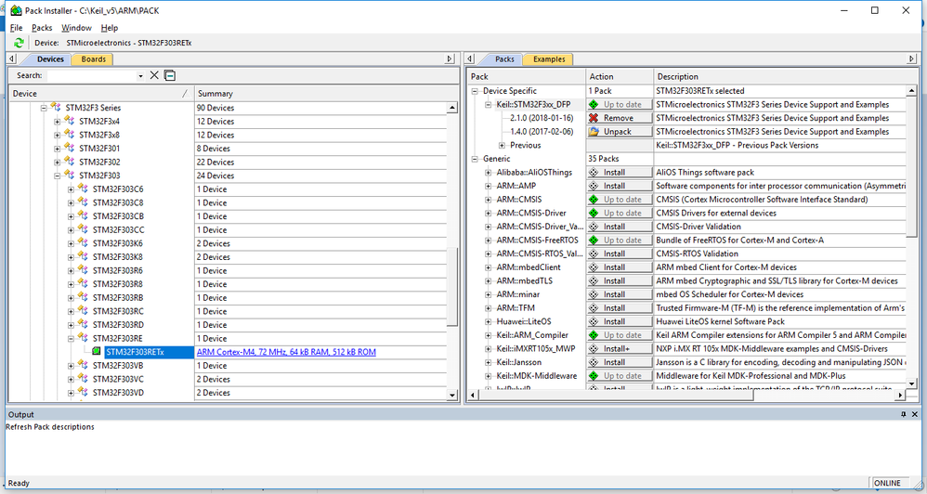This screenshot has width=927, height=494.
Task: Collapse the Device Specific pack group
Action: point(475,91)
